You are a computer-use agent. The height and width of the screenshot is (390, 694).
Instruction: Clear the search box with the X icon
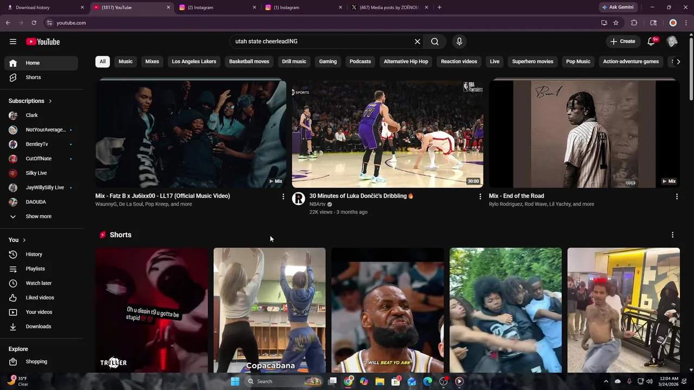pyautogui.click(x=417, y=41)
